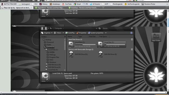Open the YouTube bookmark
169x95 pixels.
(67, 4)
